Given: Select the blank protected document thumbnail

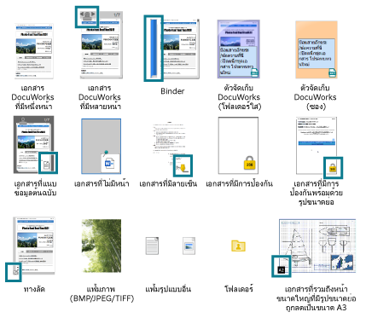Looking at the screenshot, I should pyautogui.click(x=238, y=145).
